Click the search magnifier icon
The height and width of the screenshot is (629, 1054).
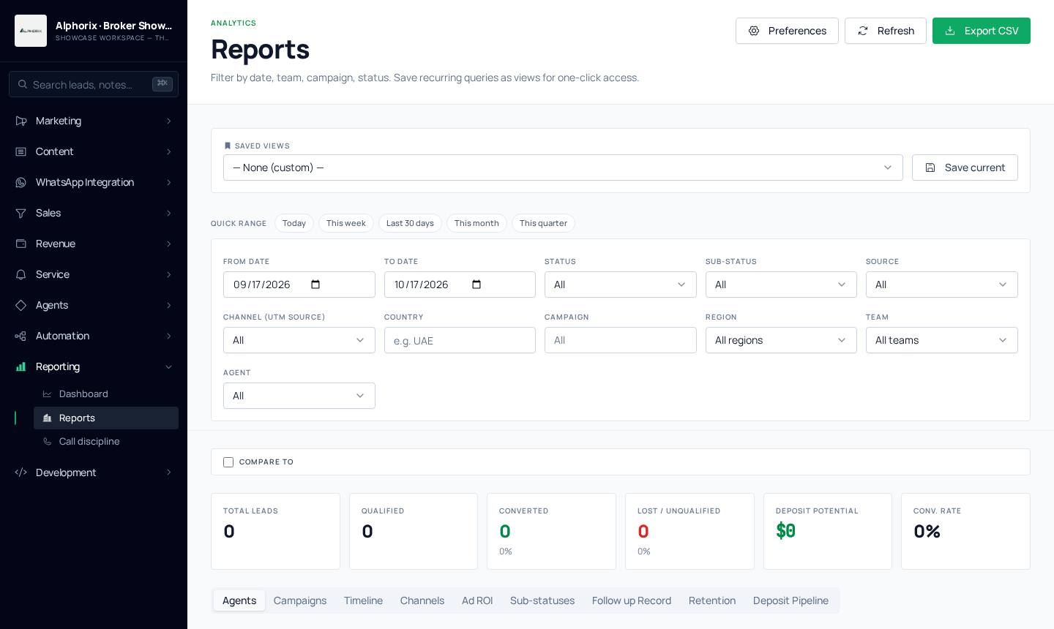(23, 85)
